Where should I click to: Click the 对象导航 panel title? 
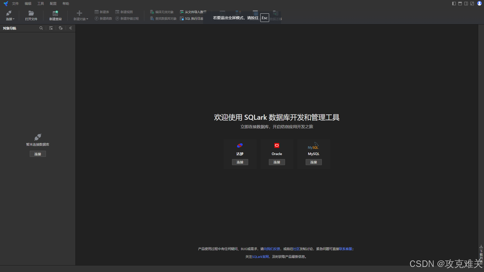coord(10,28)
